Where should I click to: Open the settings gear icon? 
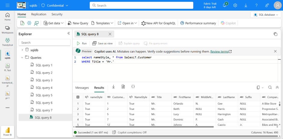pos(235,5)
